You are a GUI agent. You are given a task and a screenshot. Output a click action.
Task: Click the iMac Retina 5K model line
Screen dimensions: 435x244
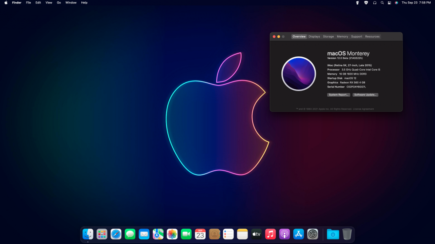click(350, 65)
